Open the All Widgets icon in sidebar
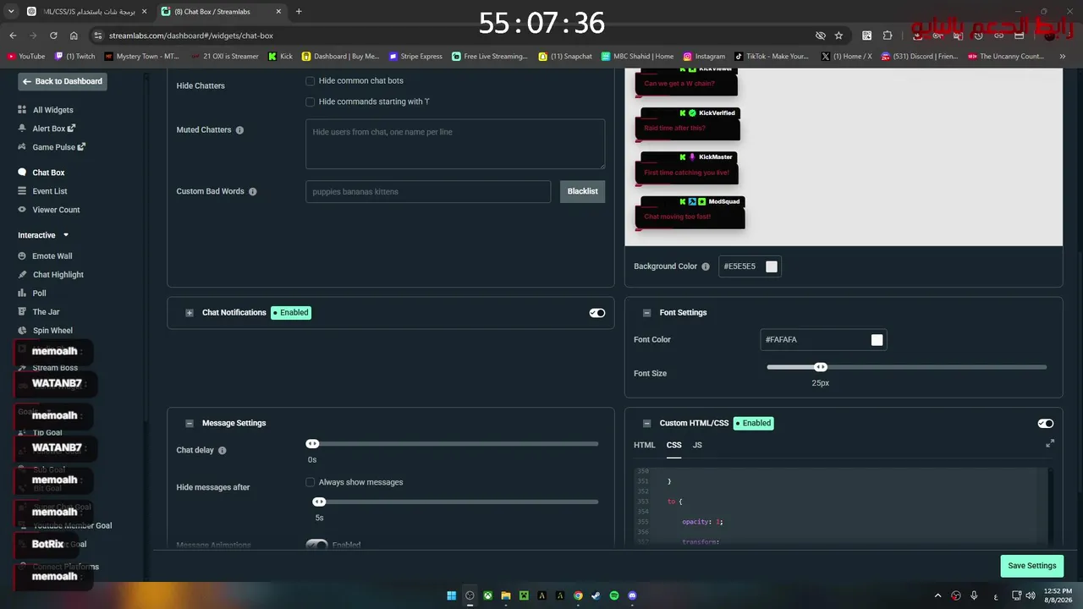 [x=22, y=110]
